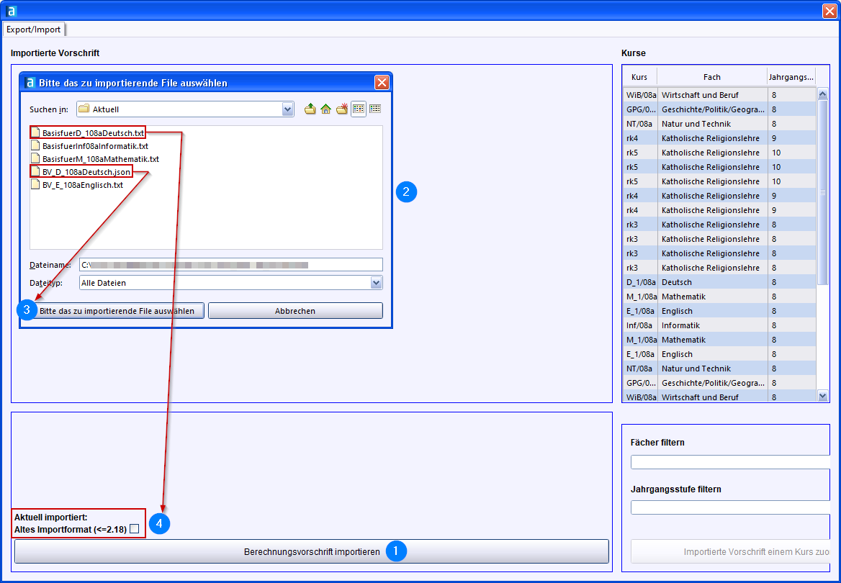The image size is (841, 583).
Task: Click Kurse table scrollbar up arrow
Action: point(823,94)
